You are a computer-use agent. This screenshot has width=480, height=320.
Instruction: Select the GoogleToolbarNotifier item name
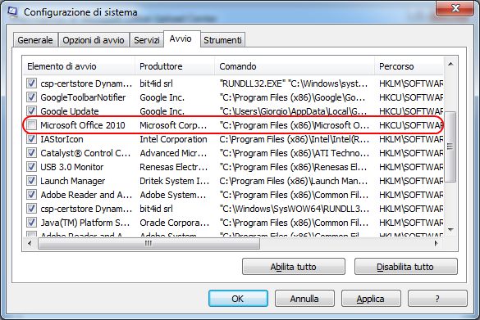pyautogui.click(x=83, y=97)
